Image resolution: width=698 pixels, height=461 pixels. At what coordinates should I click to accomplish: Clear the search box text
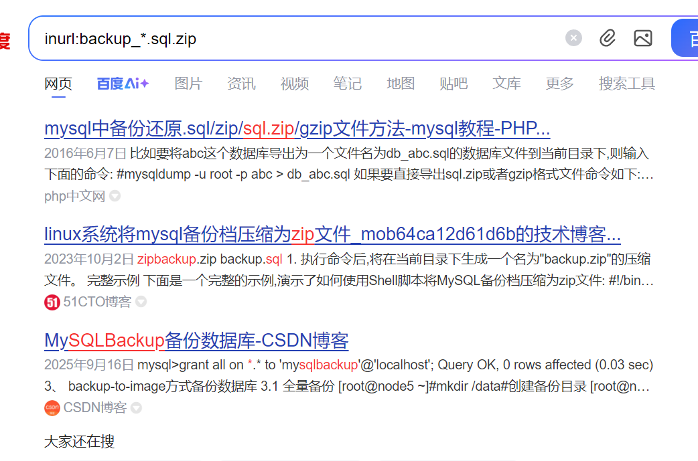tap(573, 38)
